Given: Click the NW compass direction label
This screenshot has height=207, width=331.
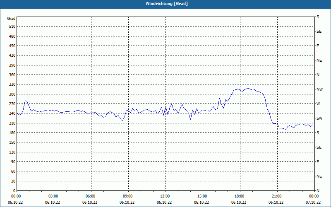Looking at the screenshot, I should pos(319,89).
